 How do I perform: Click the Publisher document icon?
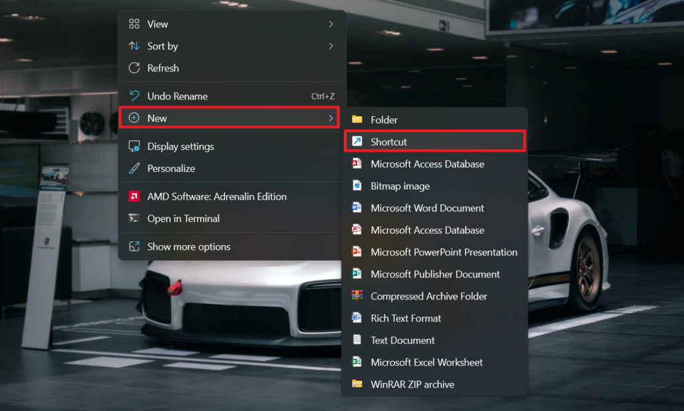[357, 274]
